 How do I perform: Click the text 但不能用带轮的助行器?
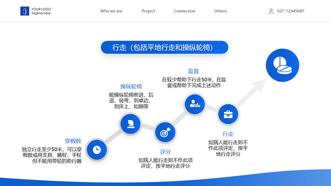click(57, 161)
